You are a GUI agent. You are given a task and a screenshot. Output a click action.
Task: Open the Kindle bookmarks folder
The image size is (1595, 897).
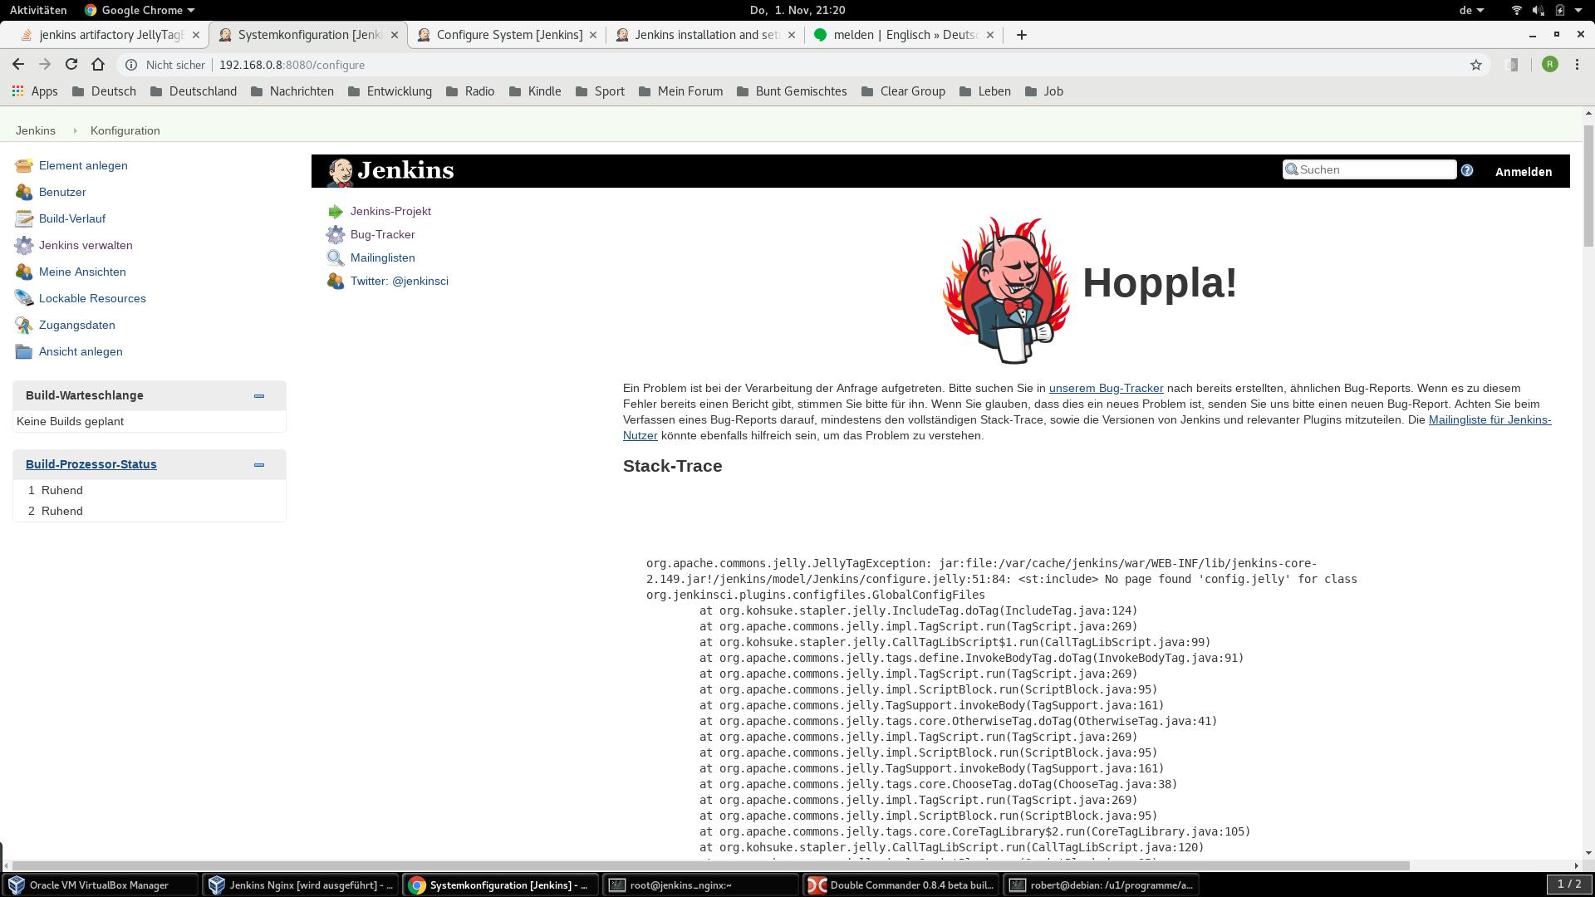pos(535,91)
